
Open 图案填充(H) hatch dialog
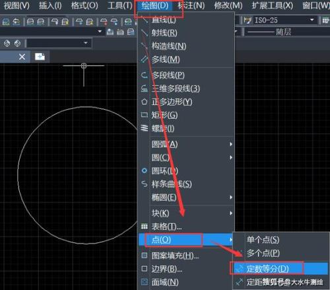point(186,256)
